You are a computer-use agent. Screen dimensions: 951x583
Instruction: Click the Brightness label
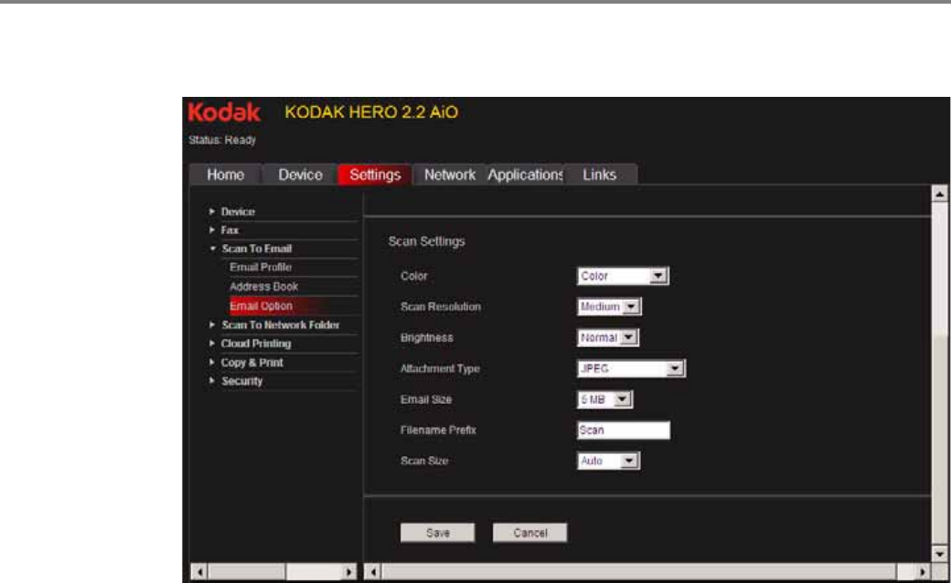(426, 337)
